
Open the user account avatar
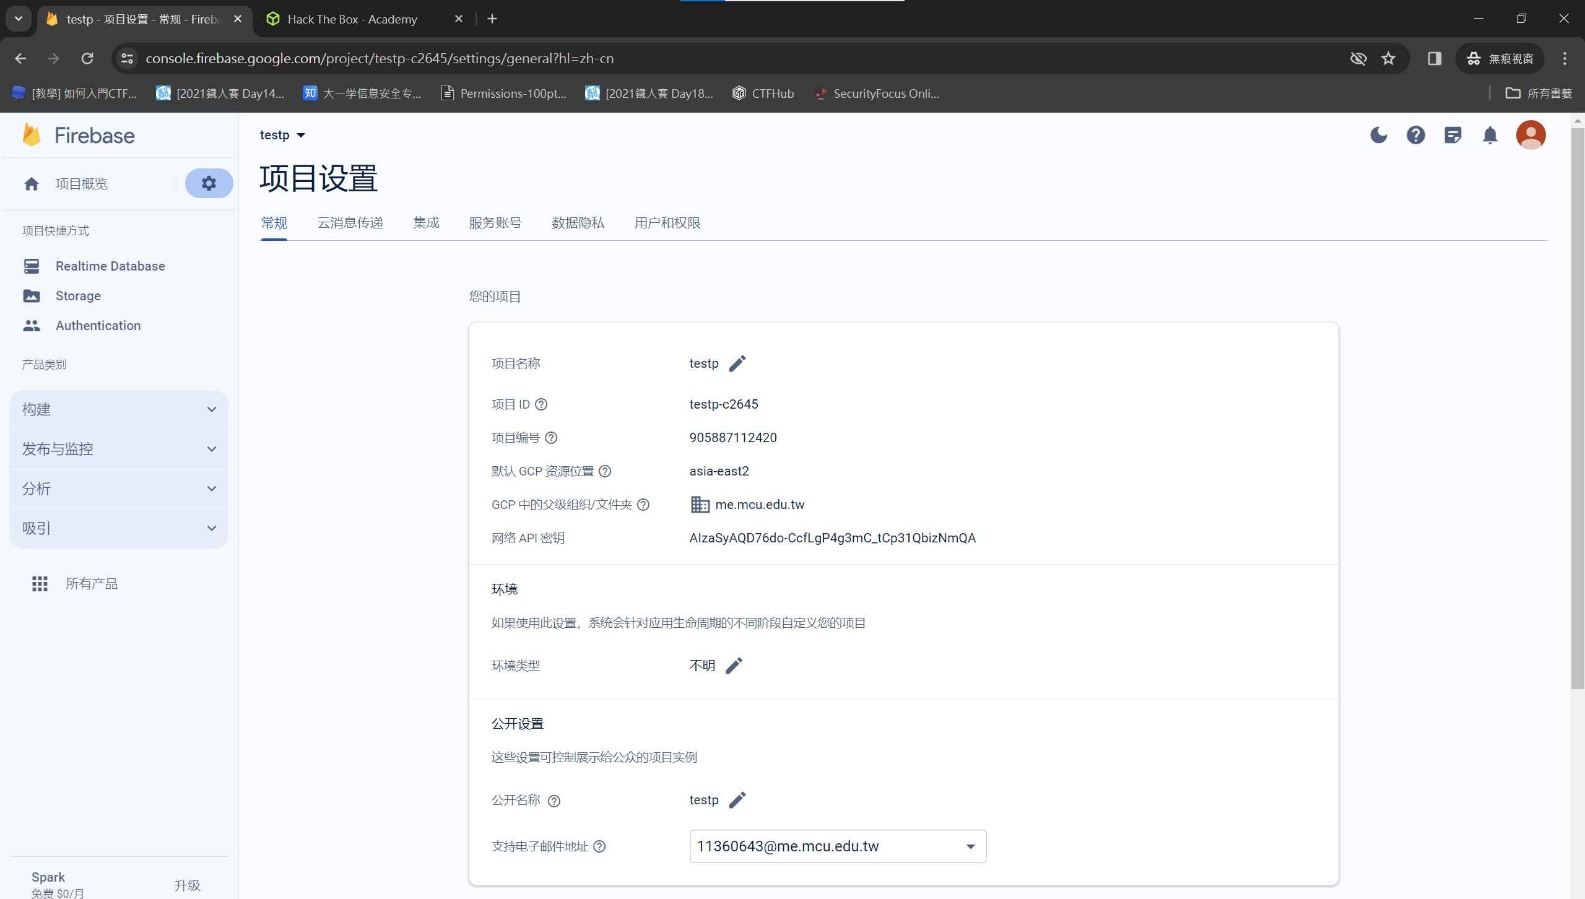1530,135
